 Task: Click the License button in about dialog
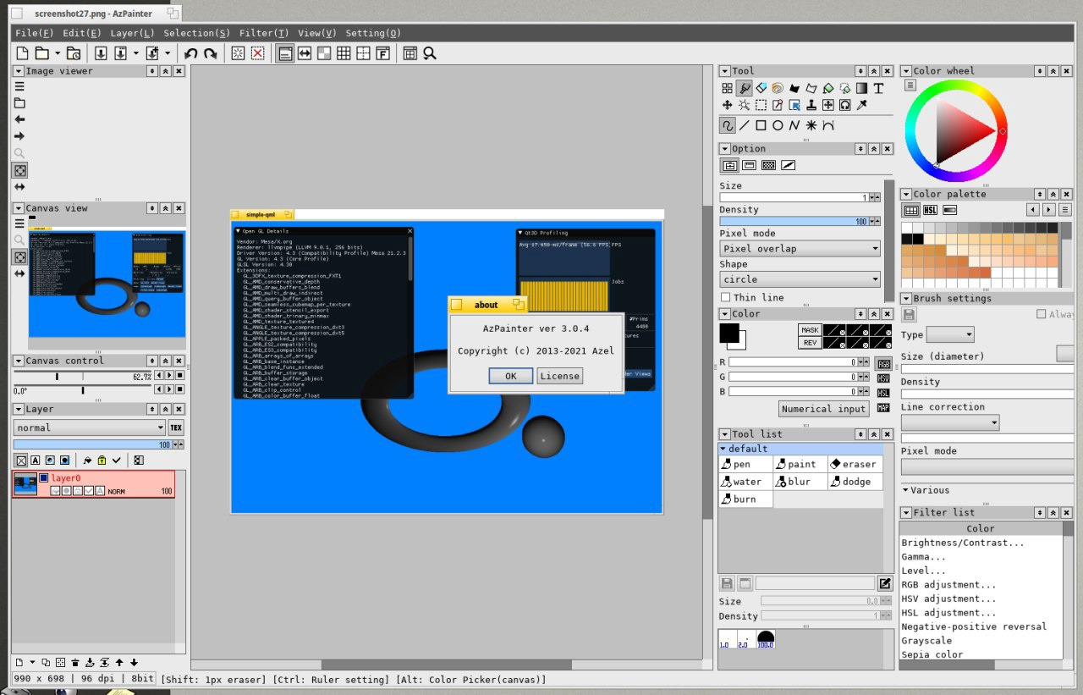click(559, 376)
